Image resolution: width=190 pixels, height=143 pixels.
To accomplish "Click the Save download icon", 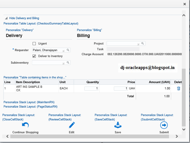I will click(118, 125).
